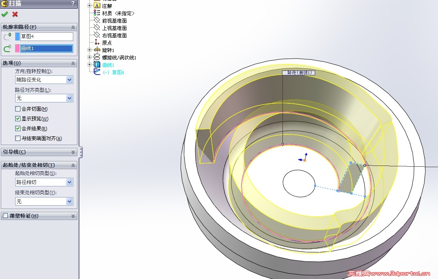The width and height of the screenshot is (438, 279).
Task: Select 前视基准面 in the feature tree
Action: [114, 20]
